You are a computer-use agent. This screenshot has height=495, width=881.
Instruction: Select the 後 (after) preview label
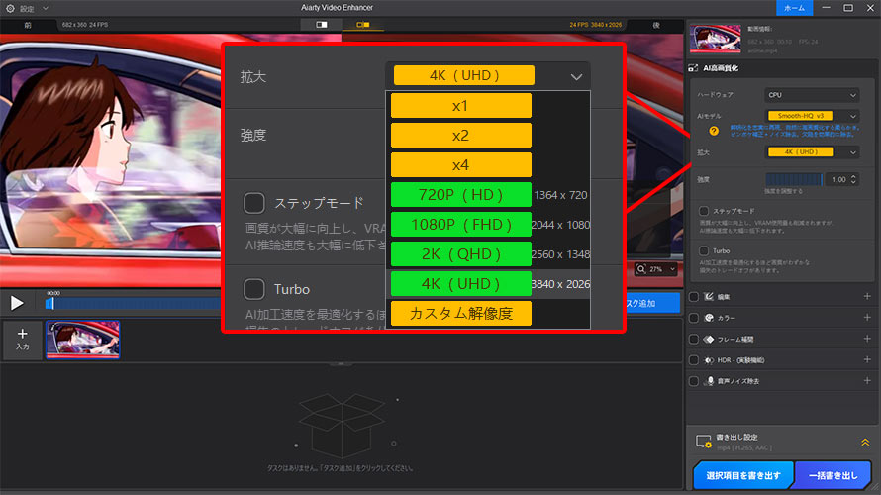tap(656, 25)
